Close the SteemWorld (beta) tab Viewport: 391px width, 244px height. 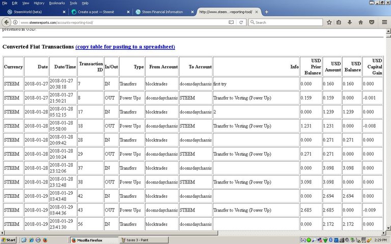64,12
